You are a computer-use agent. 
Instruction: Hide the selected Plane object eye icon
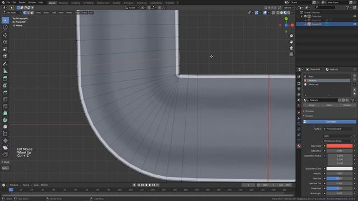pyautogui.click(x=355, y=24)
